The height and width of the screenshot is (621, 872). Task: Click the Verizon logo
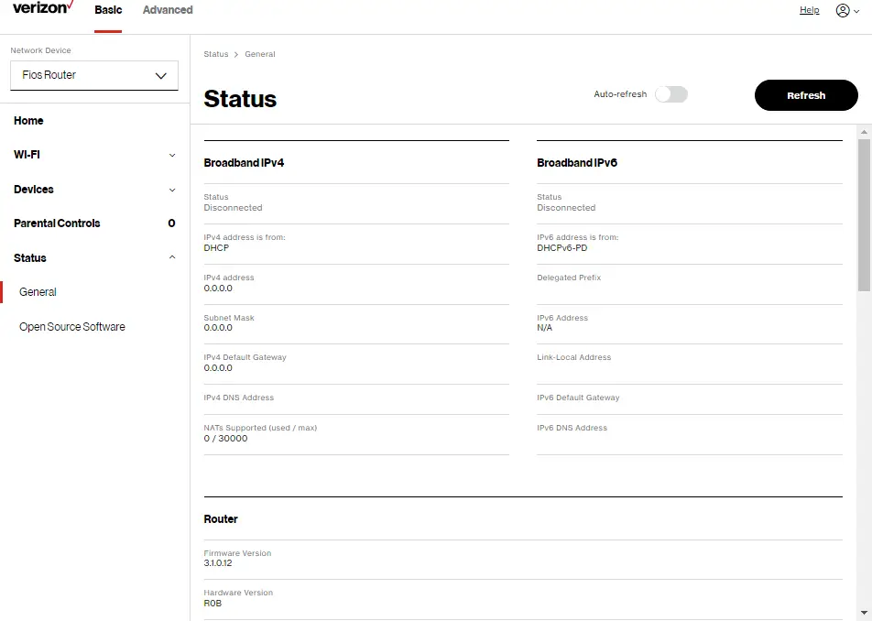coord(40,9)
